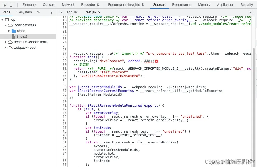
Task: Select the static folder
Action: [21, 31]
